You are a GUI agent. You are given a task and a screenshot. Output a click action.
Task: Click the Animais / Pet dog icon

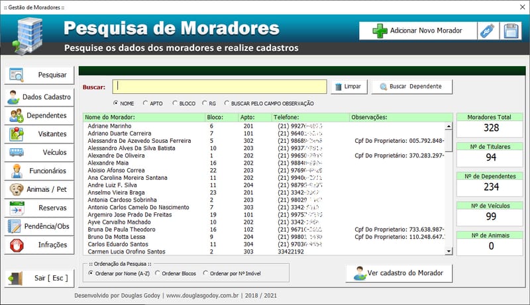pyautogui.click(x=16, y=190)
